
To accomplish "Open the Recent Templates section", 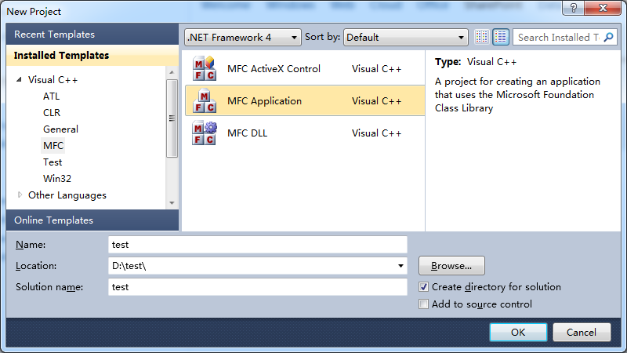I will (54, 35).
